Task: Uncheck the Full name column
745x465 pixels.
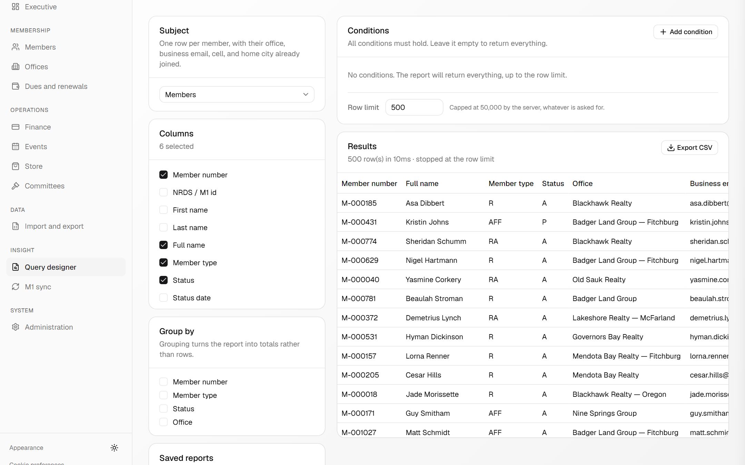Action: 163,245
